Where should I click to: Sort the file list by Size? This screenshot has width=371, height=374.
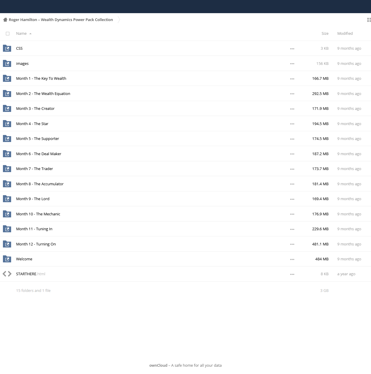tap(325, 34)
